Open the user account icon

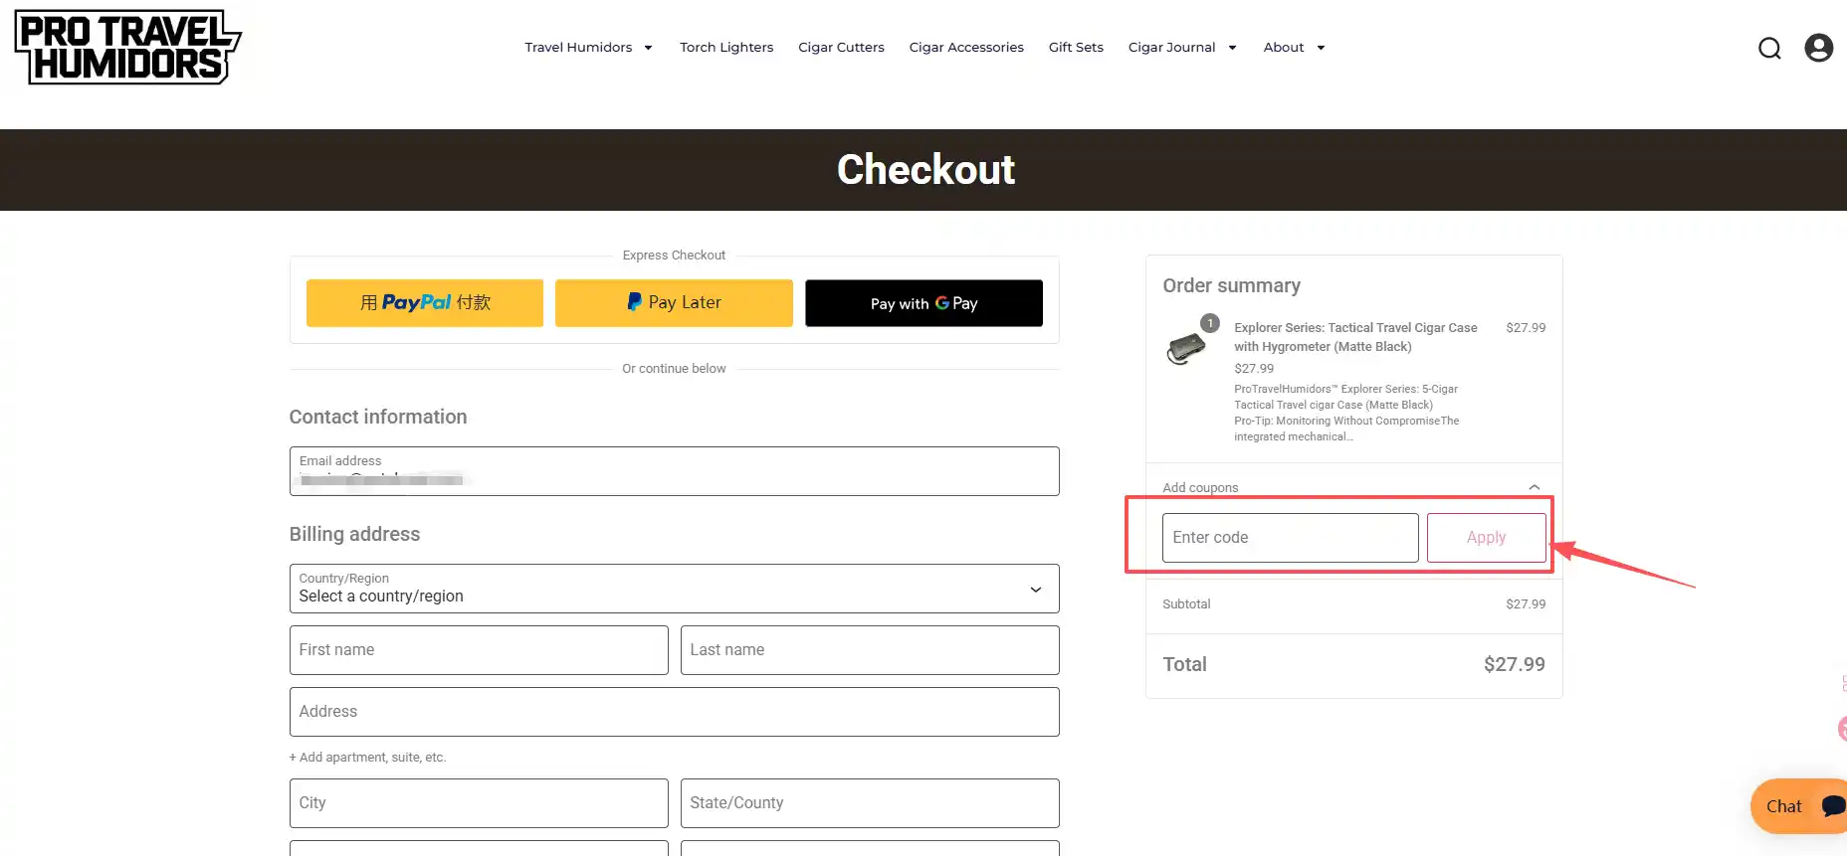tap(1818, 48)
